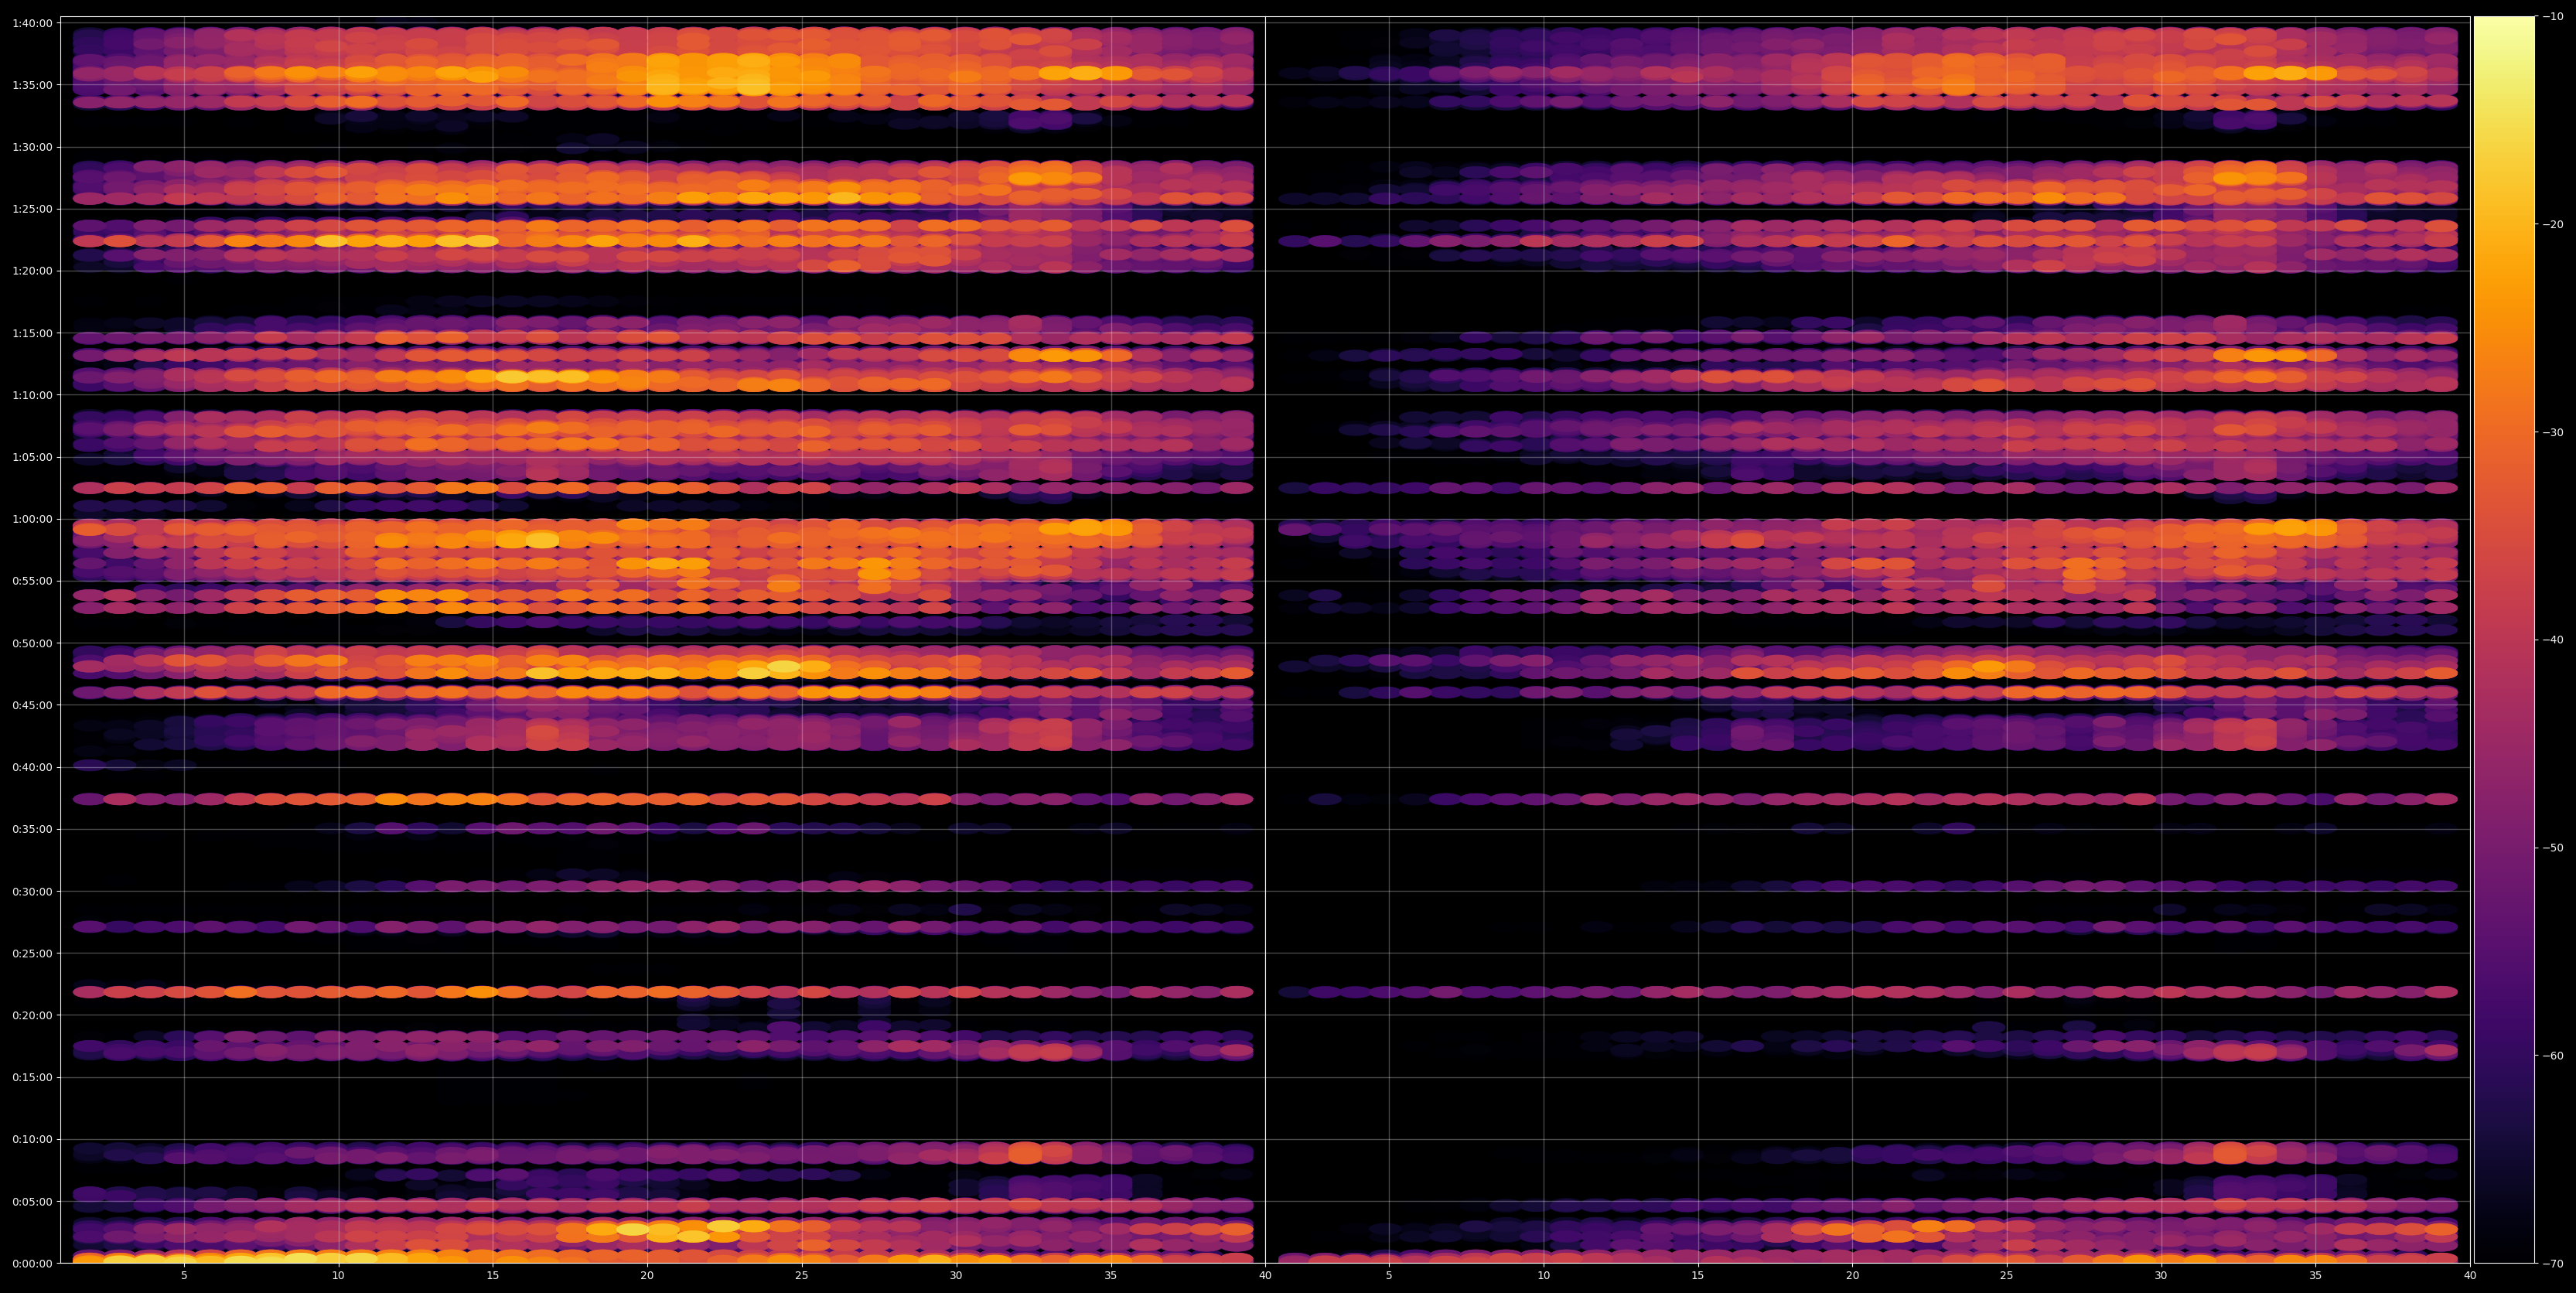This screenshot has height=1293, width=2576.
Task: Select x-axis tick 20 under the left heatmap
Action: coord(647,1276)
